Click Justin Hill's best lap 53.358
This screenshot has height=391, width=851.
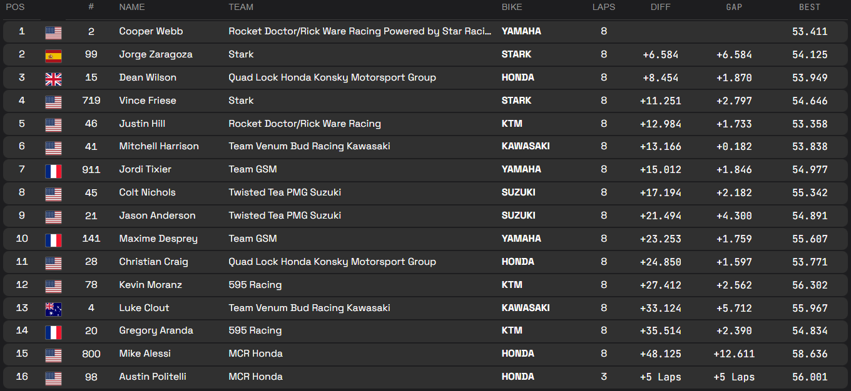pyautogui.click(x=810, y=124)
